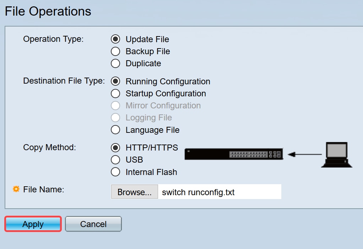
Task: Select the Update File operation type
Action: (x=115, y=39)
